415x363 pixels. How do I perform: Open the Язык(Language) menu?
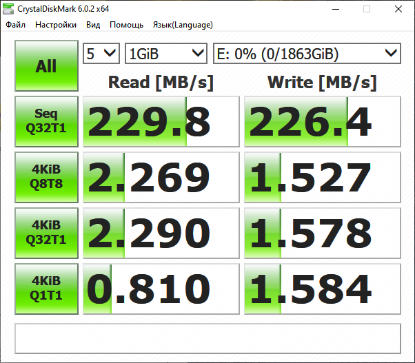tap(182, 25)
